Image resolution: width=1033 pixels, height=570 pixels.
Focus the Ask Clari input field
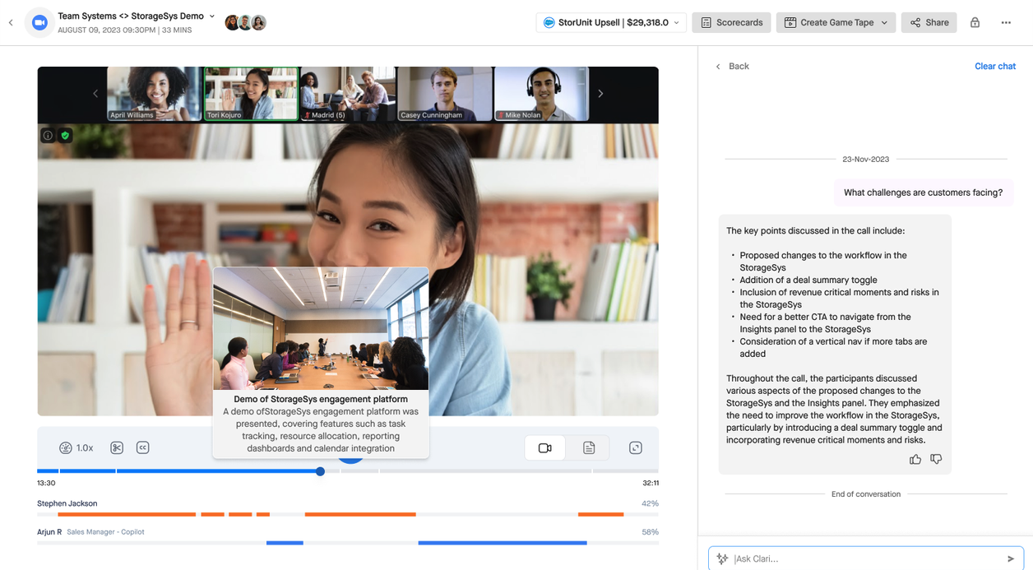click(x=866, y=558)
